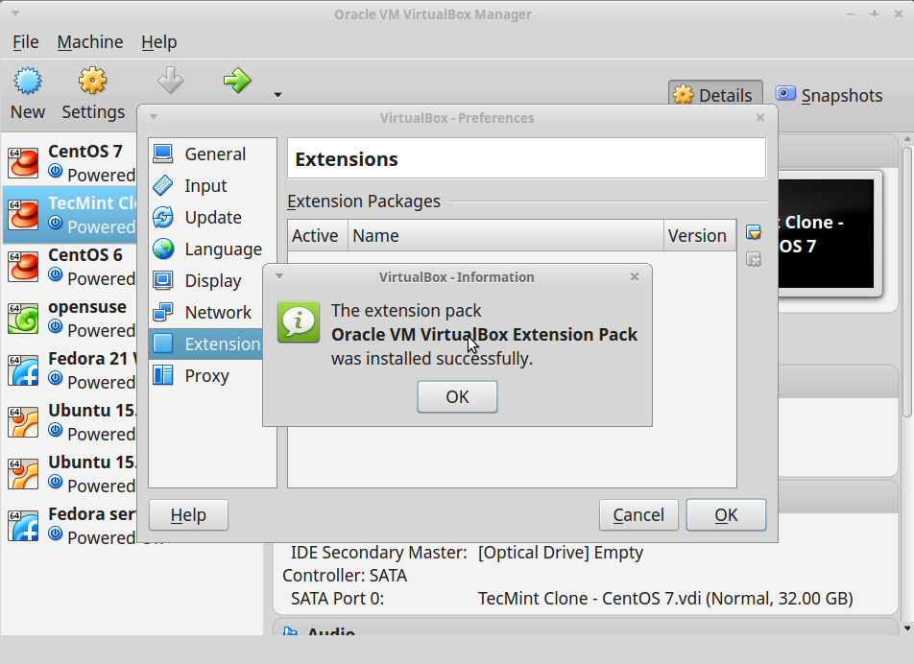Click the Extensions square icon in Preferences

click(x=163, y=344)
